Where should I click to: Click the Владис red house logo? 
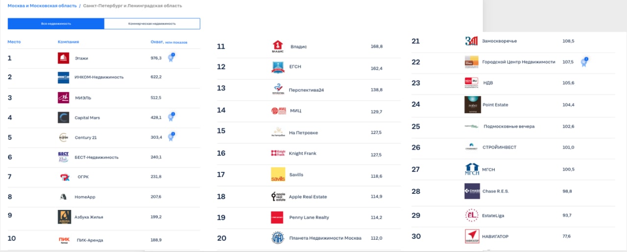[278, 46]
